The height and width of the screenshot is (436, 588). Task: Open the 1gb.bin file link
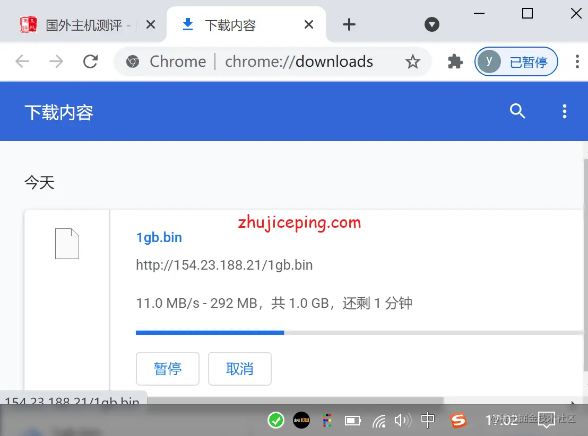click(x=159, y=237)
